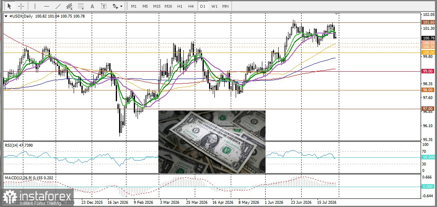The width and height of the screenshot is (437, 207).
Task: Click the RSI 50.000 level label
Action: pos(429,157)
